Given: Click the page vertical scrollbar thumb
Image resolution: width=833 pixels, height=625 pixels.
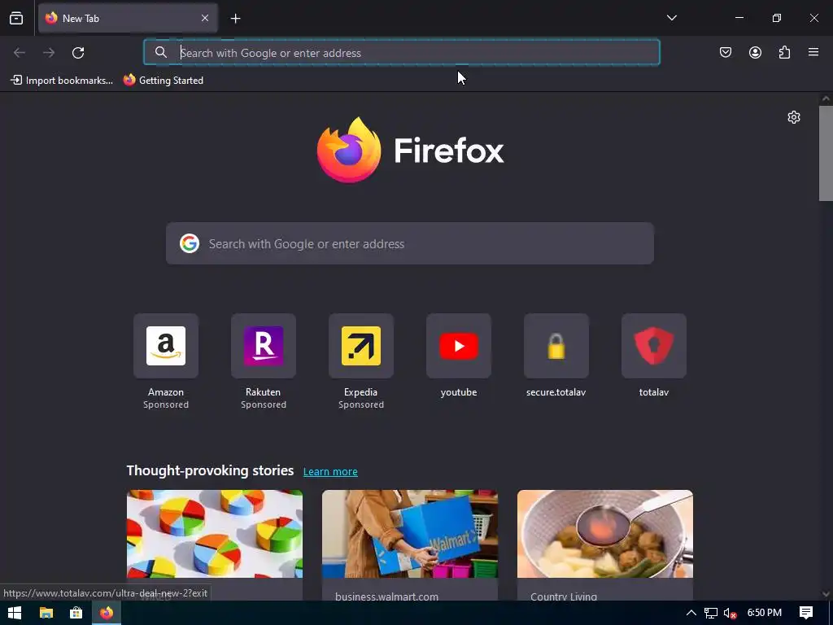Looking at the screenshot, I should click(826, 153).
